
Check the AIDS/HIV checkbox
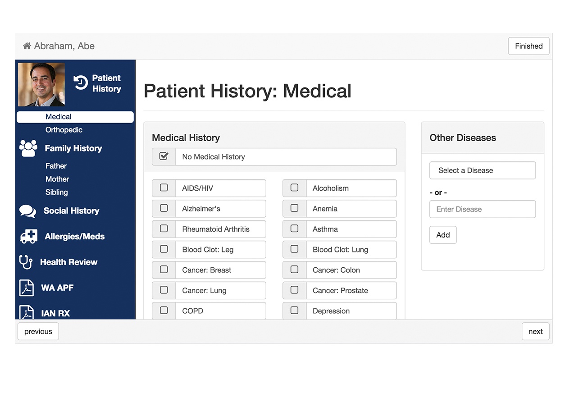164,188
